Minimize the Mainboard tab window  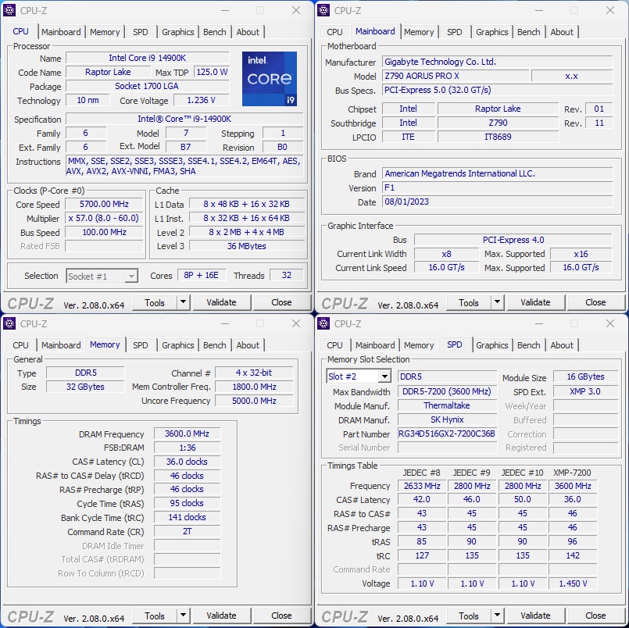pyautogui.click(x=539, y=10)
